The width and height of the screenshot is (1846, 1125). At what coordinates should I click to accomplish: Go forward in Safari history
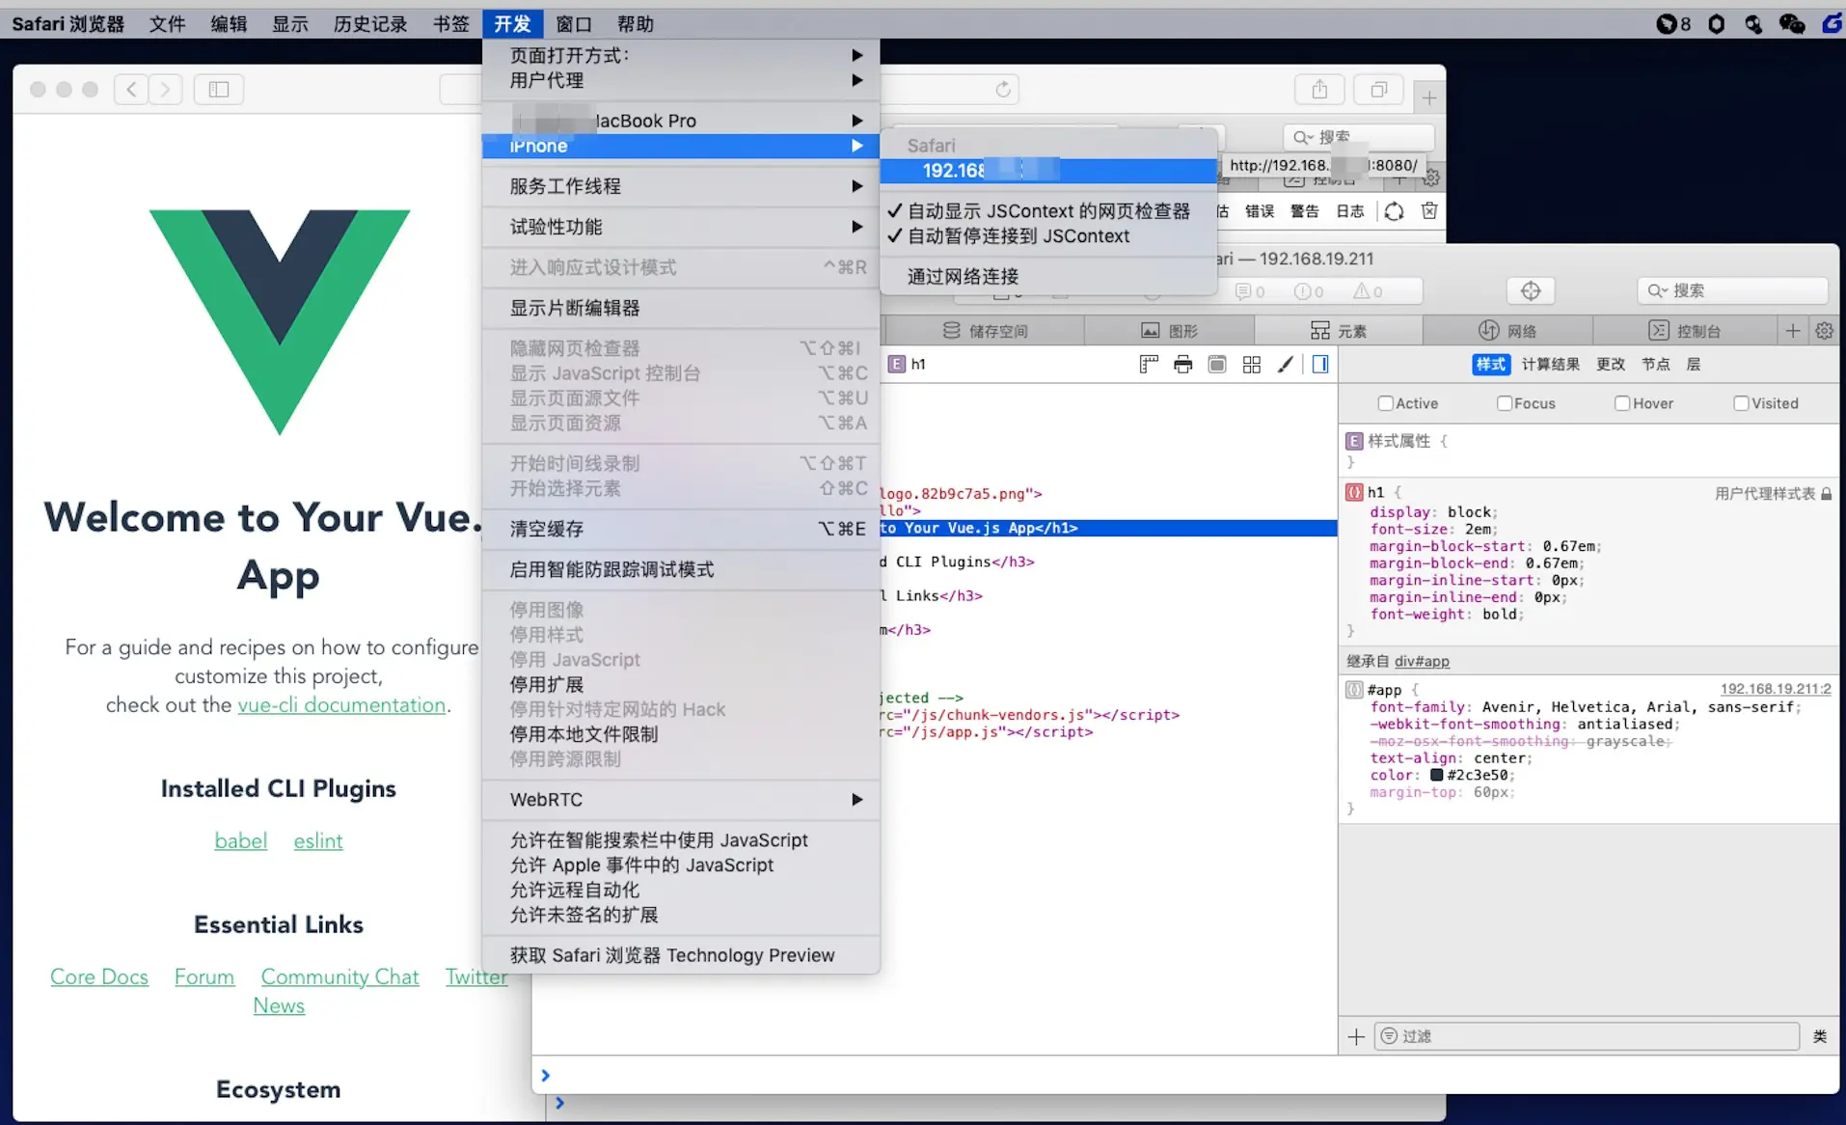[x=166, y=90]
